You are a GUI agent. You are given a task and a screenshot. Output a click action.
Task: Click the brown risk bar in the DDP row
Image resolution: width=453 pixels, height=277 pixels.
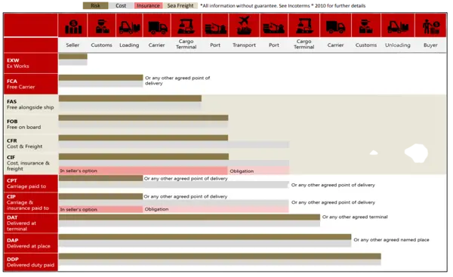click(x=220, y=256)
